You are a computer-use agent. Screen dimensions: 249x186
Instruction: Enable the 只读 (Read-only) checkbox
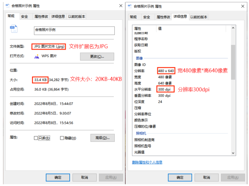coord(36,138)
